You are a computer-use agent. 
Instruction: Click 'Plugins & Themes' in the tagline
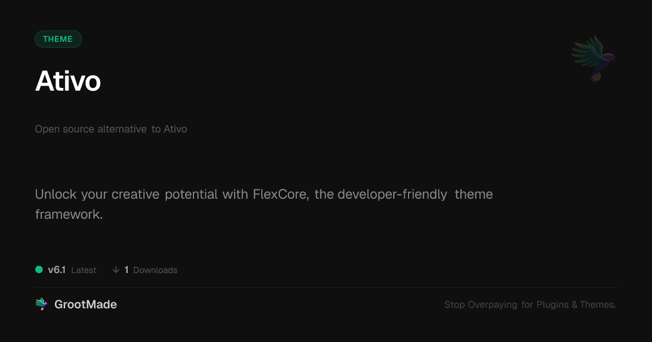576,305
